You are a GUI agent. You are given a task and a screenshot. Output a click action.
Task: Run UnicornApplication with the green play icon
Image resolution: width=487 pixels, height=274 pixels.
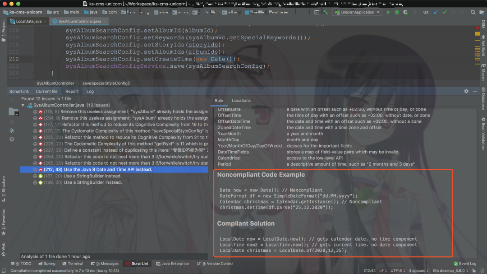[x=388, y=13]
